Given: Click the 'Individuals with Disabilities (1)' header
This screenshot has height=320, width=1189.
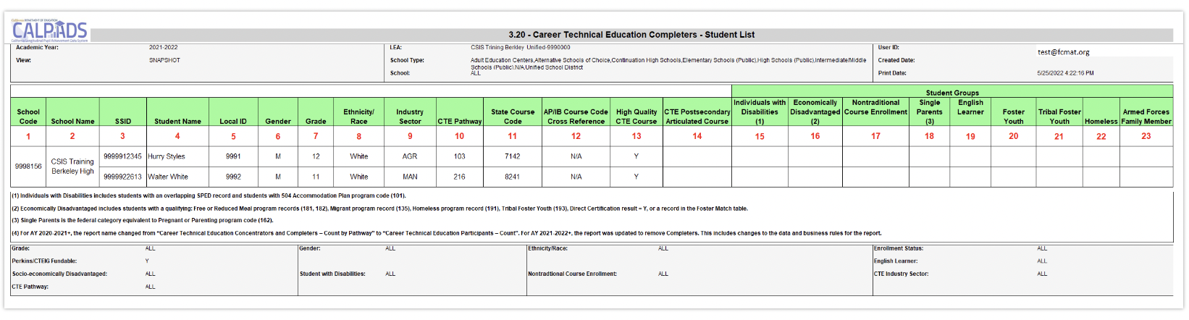Looking at the screenshot, I should pyautogui.click(x=760, y=112).
